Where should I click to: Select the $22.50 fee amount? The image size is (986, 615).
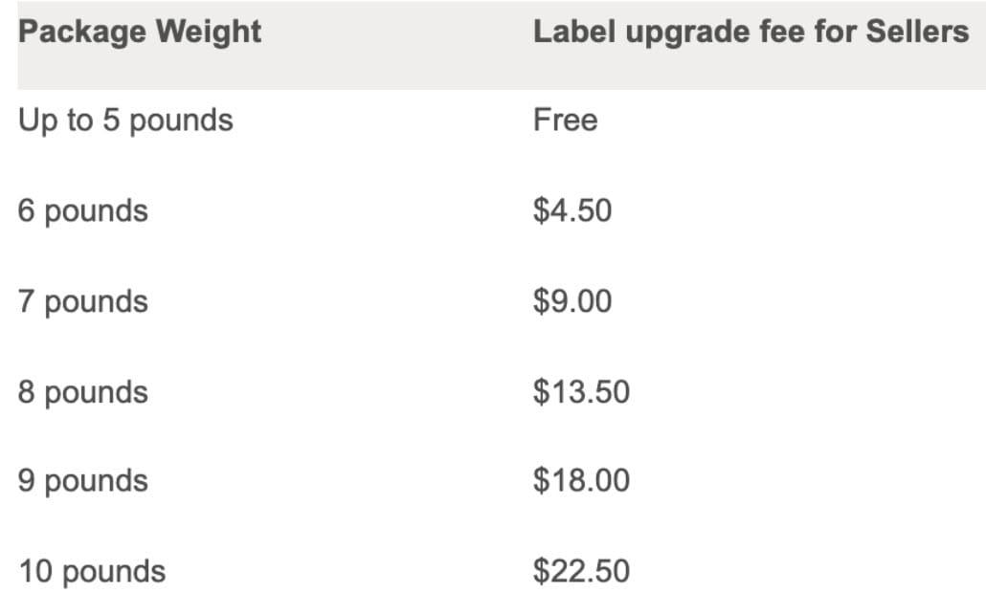point(581,572)
